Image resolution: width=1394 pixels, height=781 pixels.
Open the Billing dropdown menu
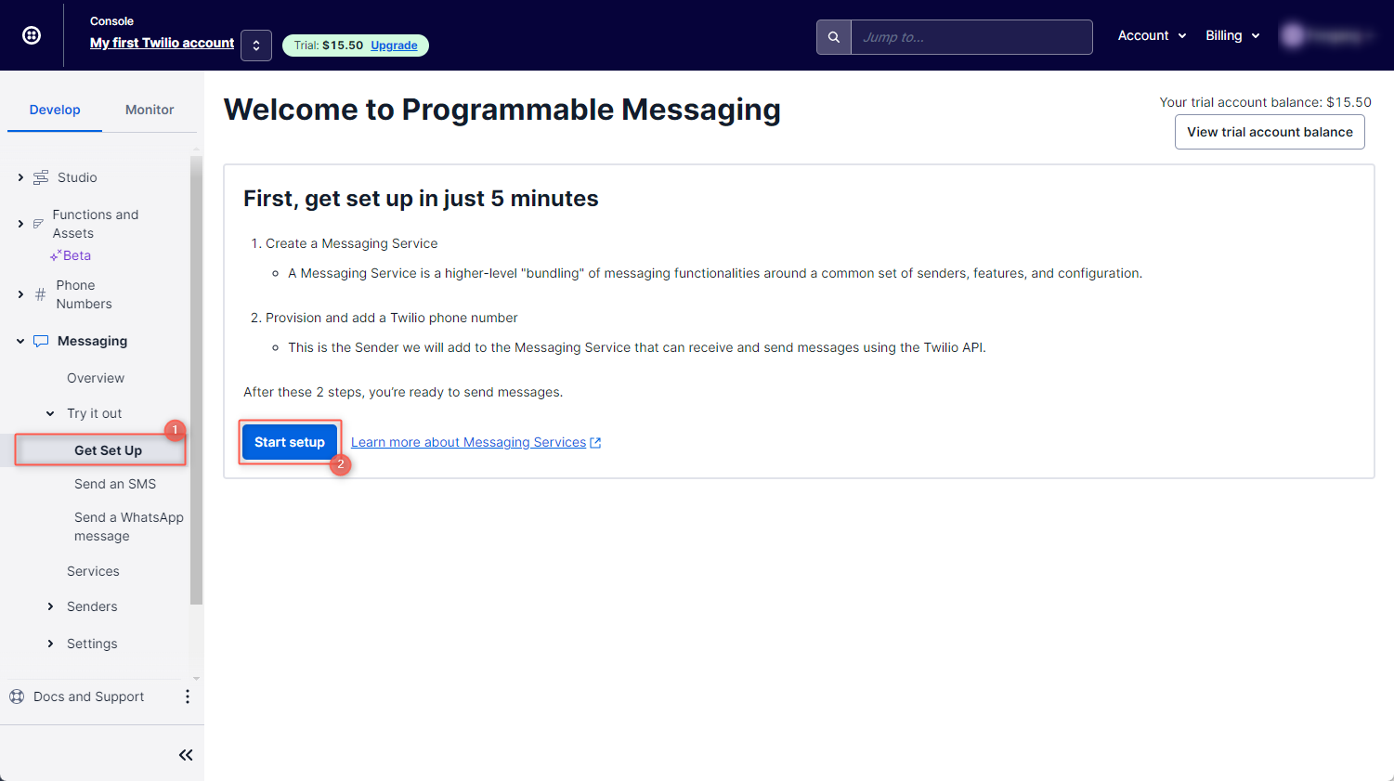(x=1232, y=35)
